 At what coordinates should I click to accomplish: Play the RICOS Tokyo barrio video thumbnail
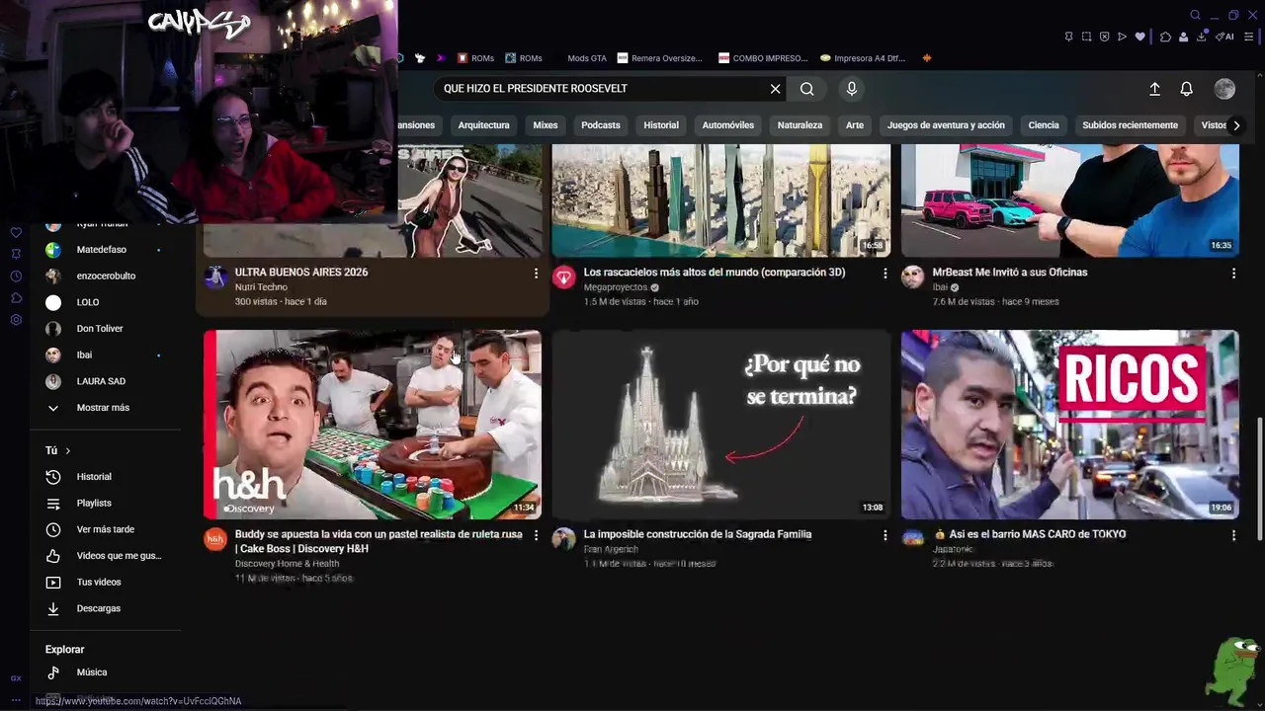1069,425
